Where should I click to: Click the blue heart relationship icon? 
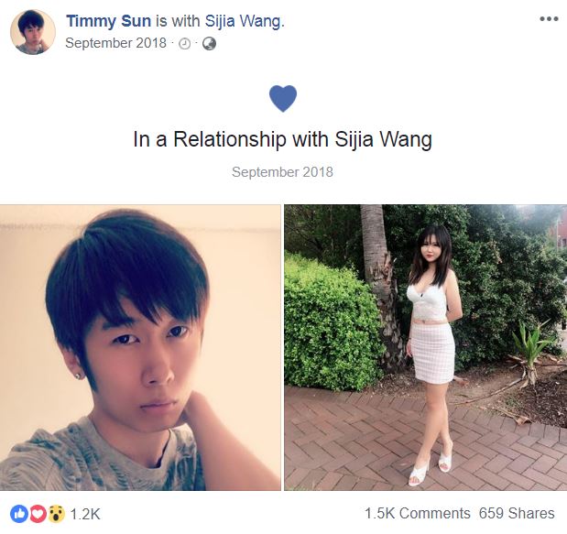(x=283, y=98)
